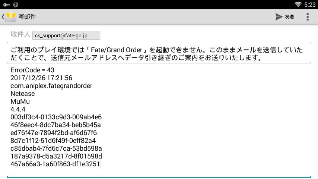Screen dimensions: 318x179
Task: Click the 收件人 recipient label
Action: 20,34
